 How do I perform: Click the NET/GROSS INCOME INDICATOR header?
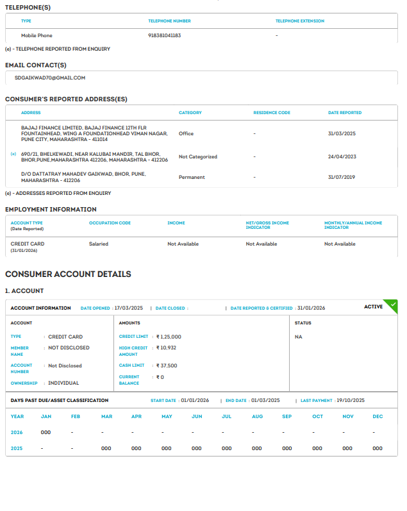[267, 225]
